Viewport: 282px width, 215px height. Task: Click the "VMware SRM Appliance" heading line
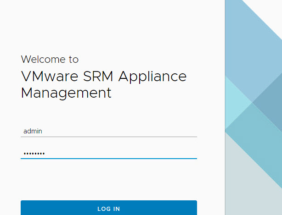pyautogui.click(x=104, y=76)
